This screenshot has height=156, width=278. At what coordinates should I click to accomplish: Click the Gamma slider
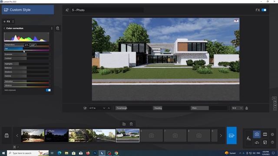coord(26,76)
